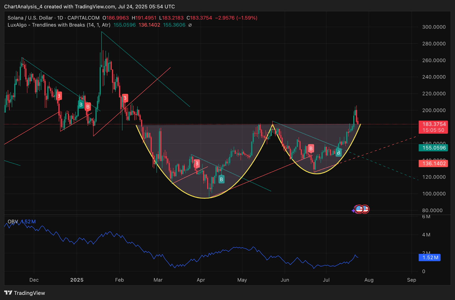Viewport: 455px width, 300px height.
Task: Open LuxAlgo Trendlines with Breaks indicator legend
Action: coord(59,25)
